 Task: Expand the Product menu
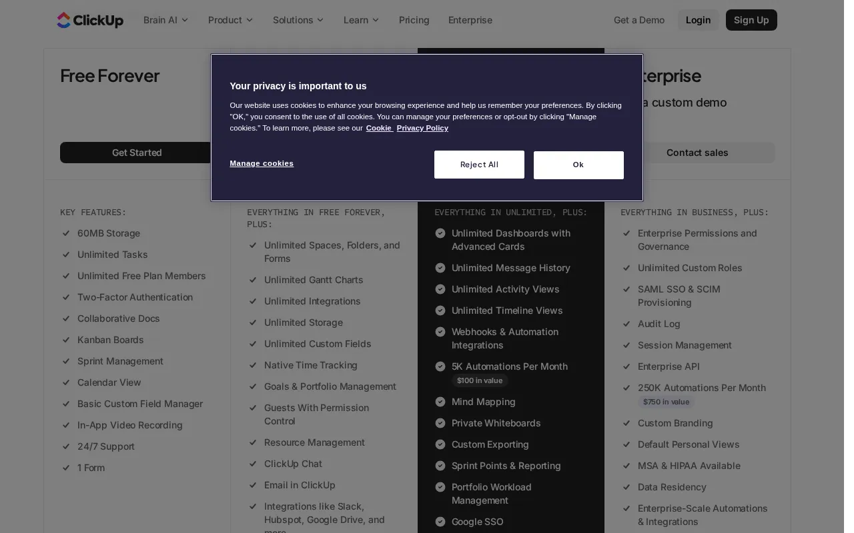click(230, 20)
